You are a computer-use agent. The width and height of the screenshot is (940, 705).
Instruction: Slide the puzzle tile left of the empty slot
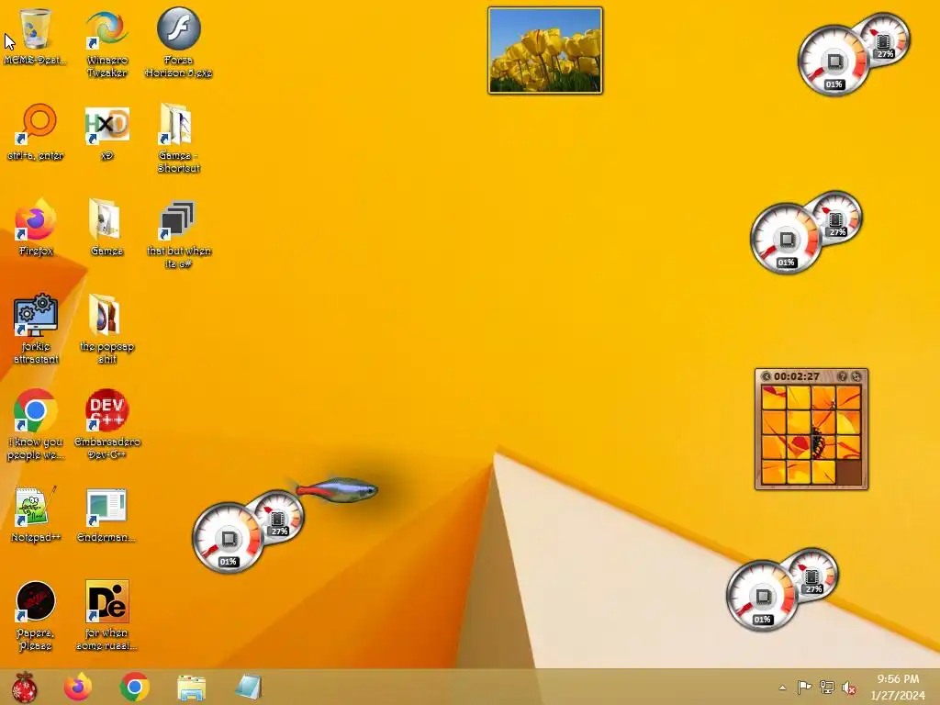(x=823, y=471)
